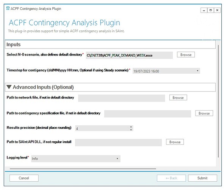This screenshot has width=224, height=190.
Task: Browse for the SAInt API DLL
Action: (x=175, y=142)
